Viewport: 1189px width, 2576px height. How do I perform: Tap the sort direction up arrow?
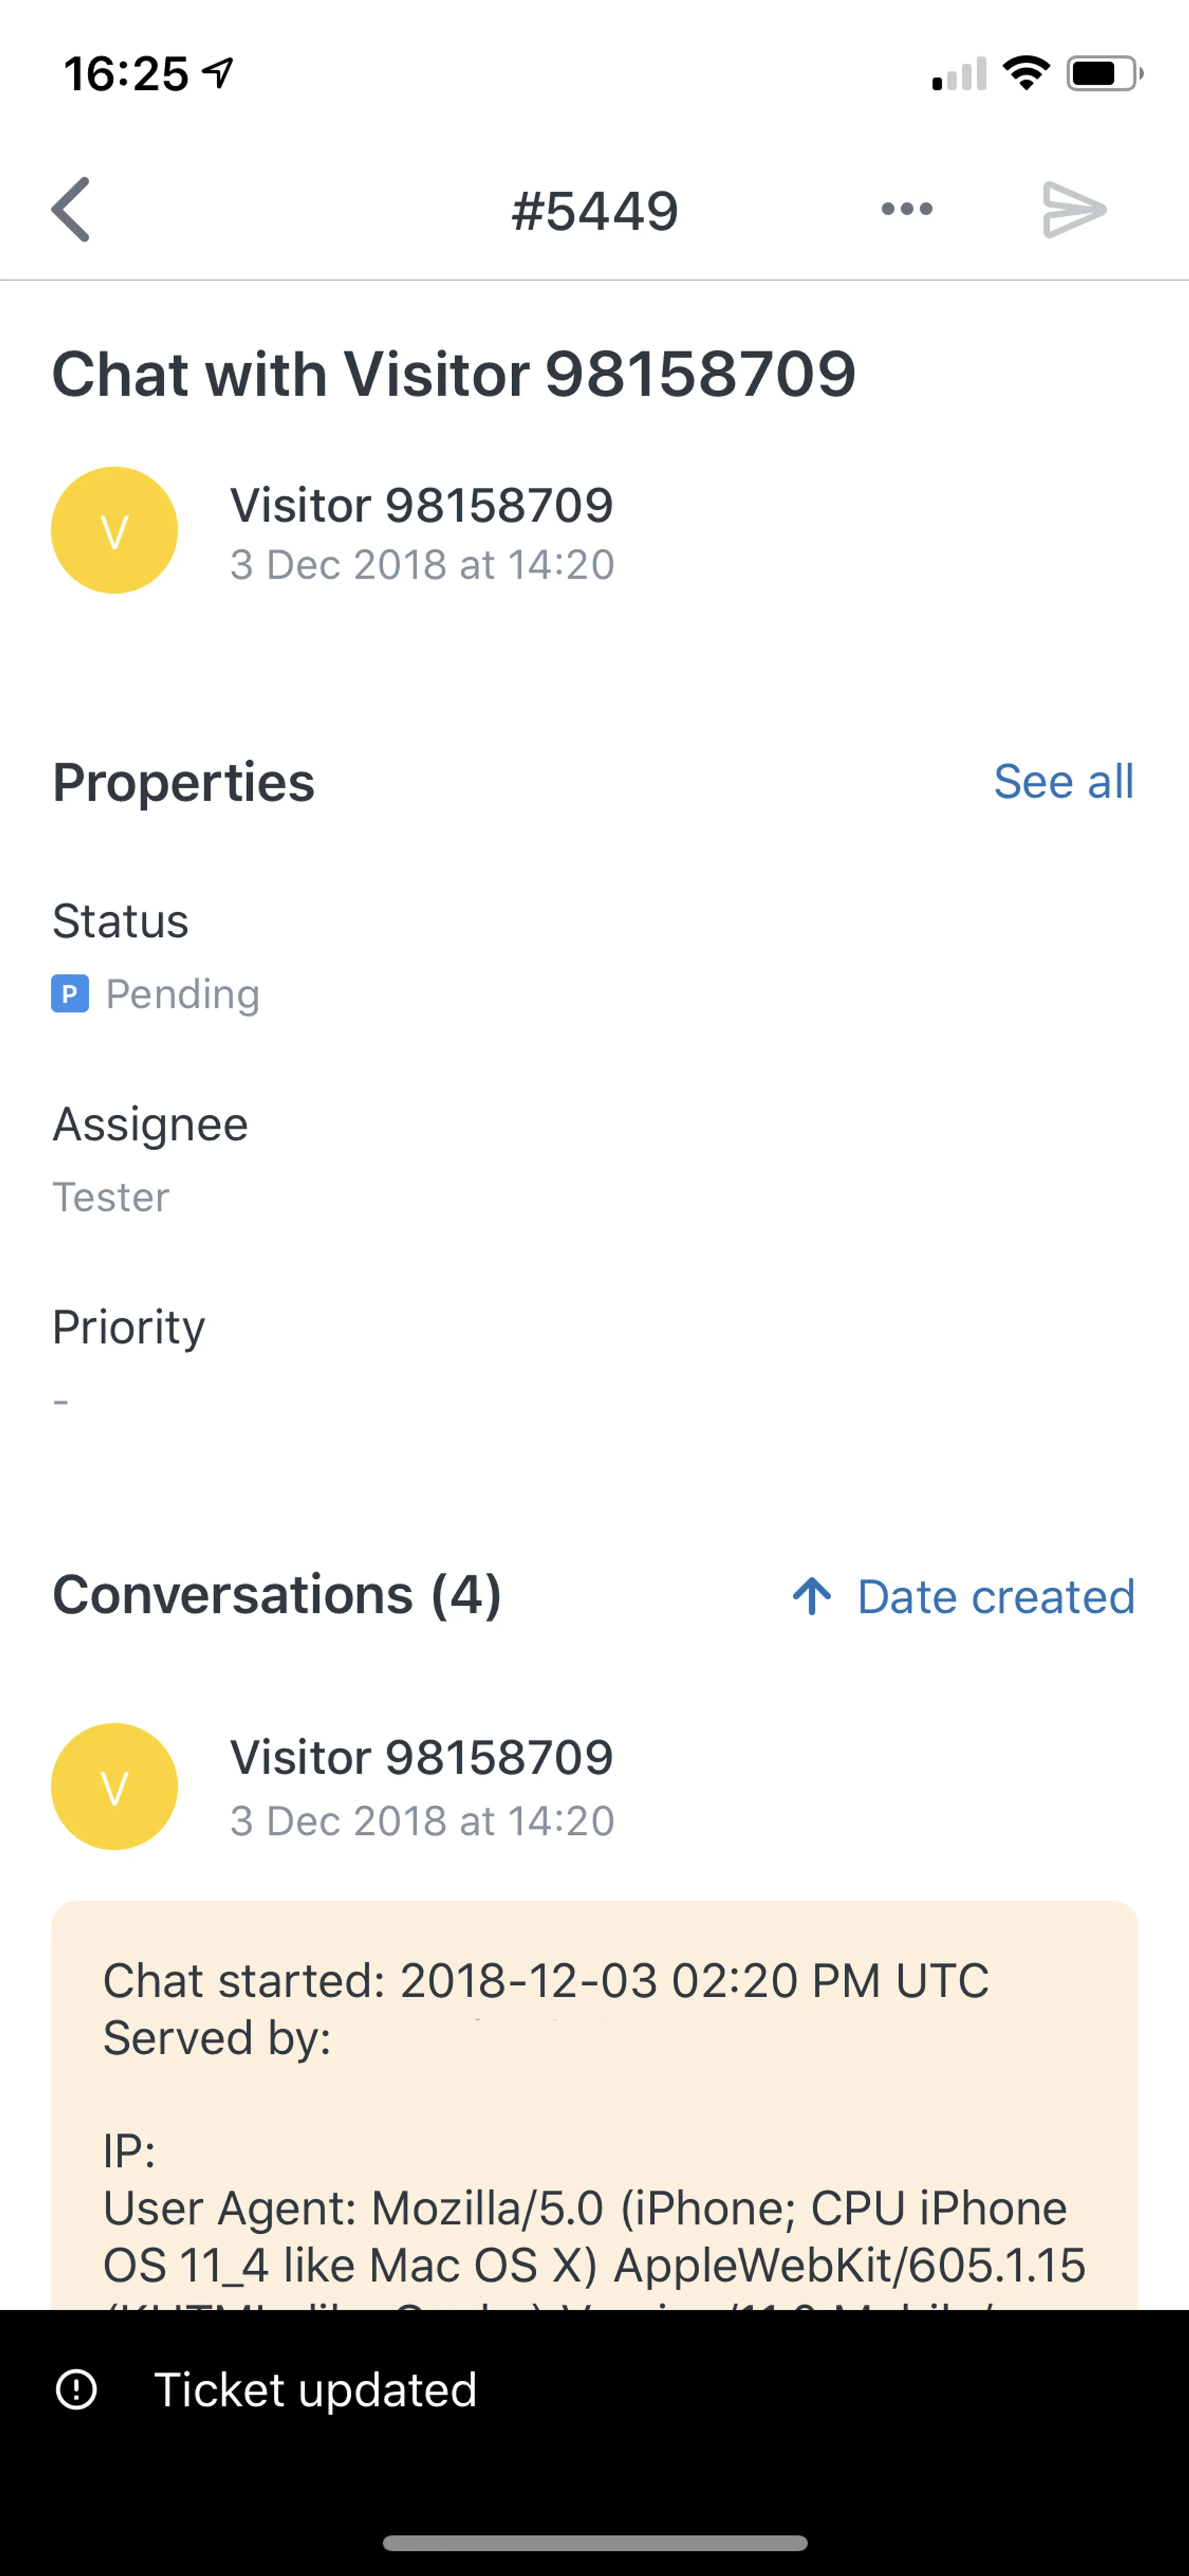click(x=811, y=1596)
